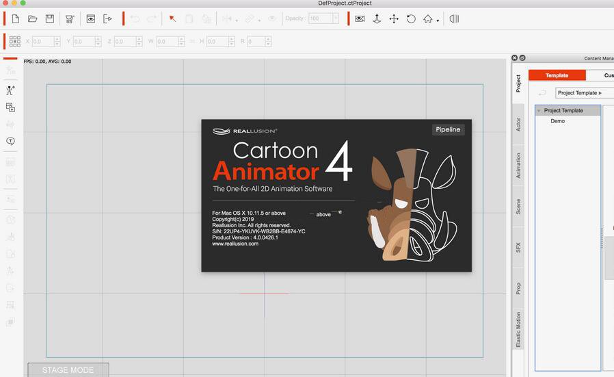Switch to the Scene vertical tab
This screenshot has height=377, width=614.
(518, 207)
